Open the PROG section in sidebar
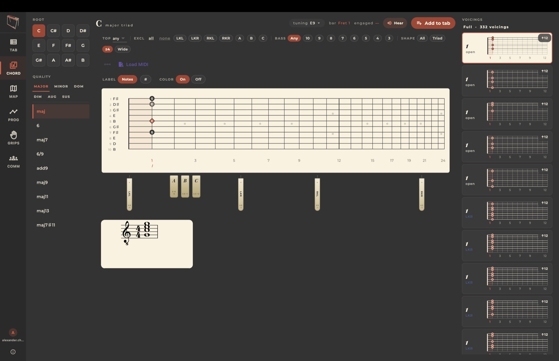The image size is (559, 361). (x=13, y=115)
